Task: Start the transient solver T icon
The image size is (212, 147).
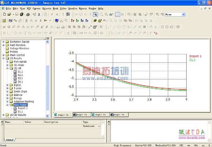Action: (x=73, y=21)
